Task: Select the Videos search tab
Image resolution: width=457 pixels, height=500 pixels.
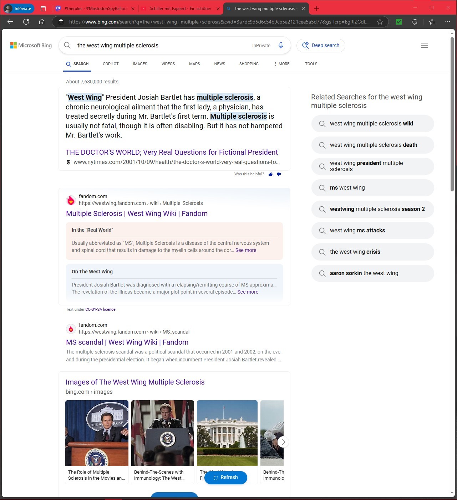Action: (x=168, y=64)
